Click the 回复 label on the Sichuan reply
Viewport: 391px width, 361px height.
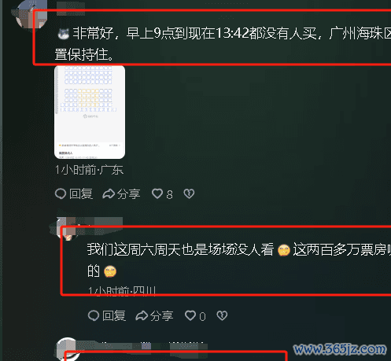(x=114, y=315)
